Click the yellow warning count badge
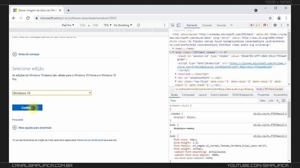The width and height of the screenshot is (300, 168). coord(257,25)
